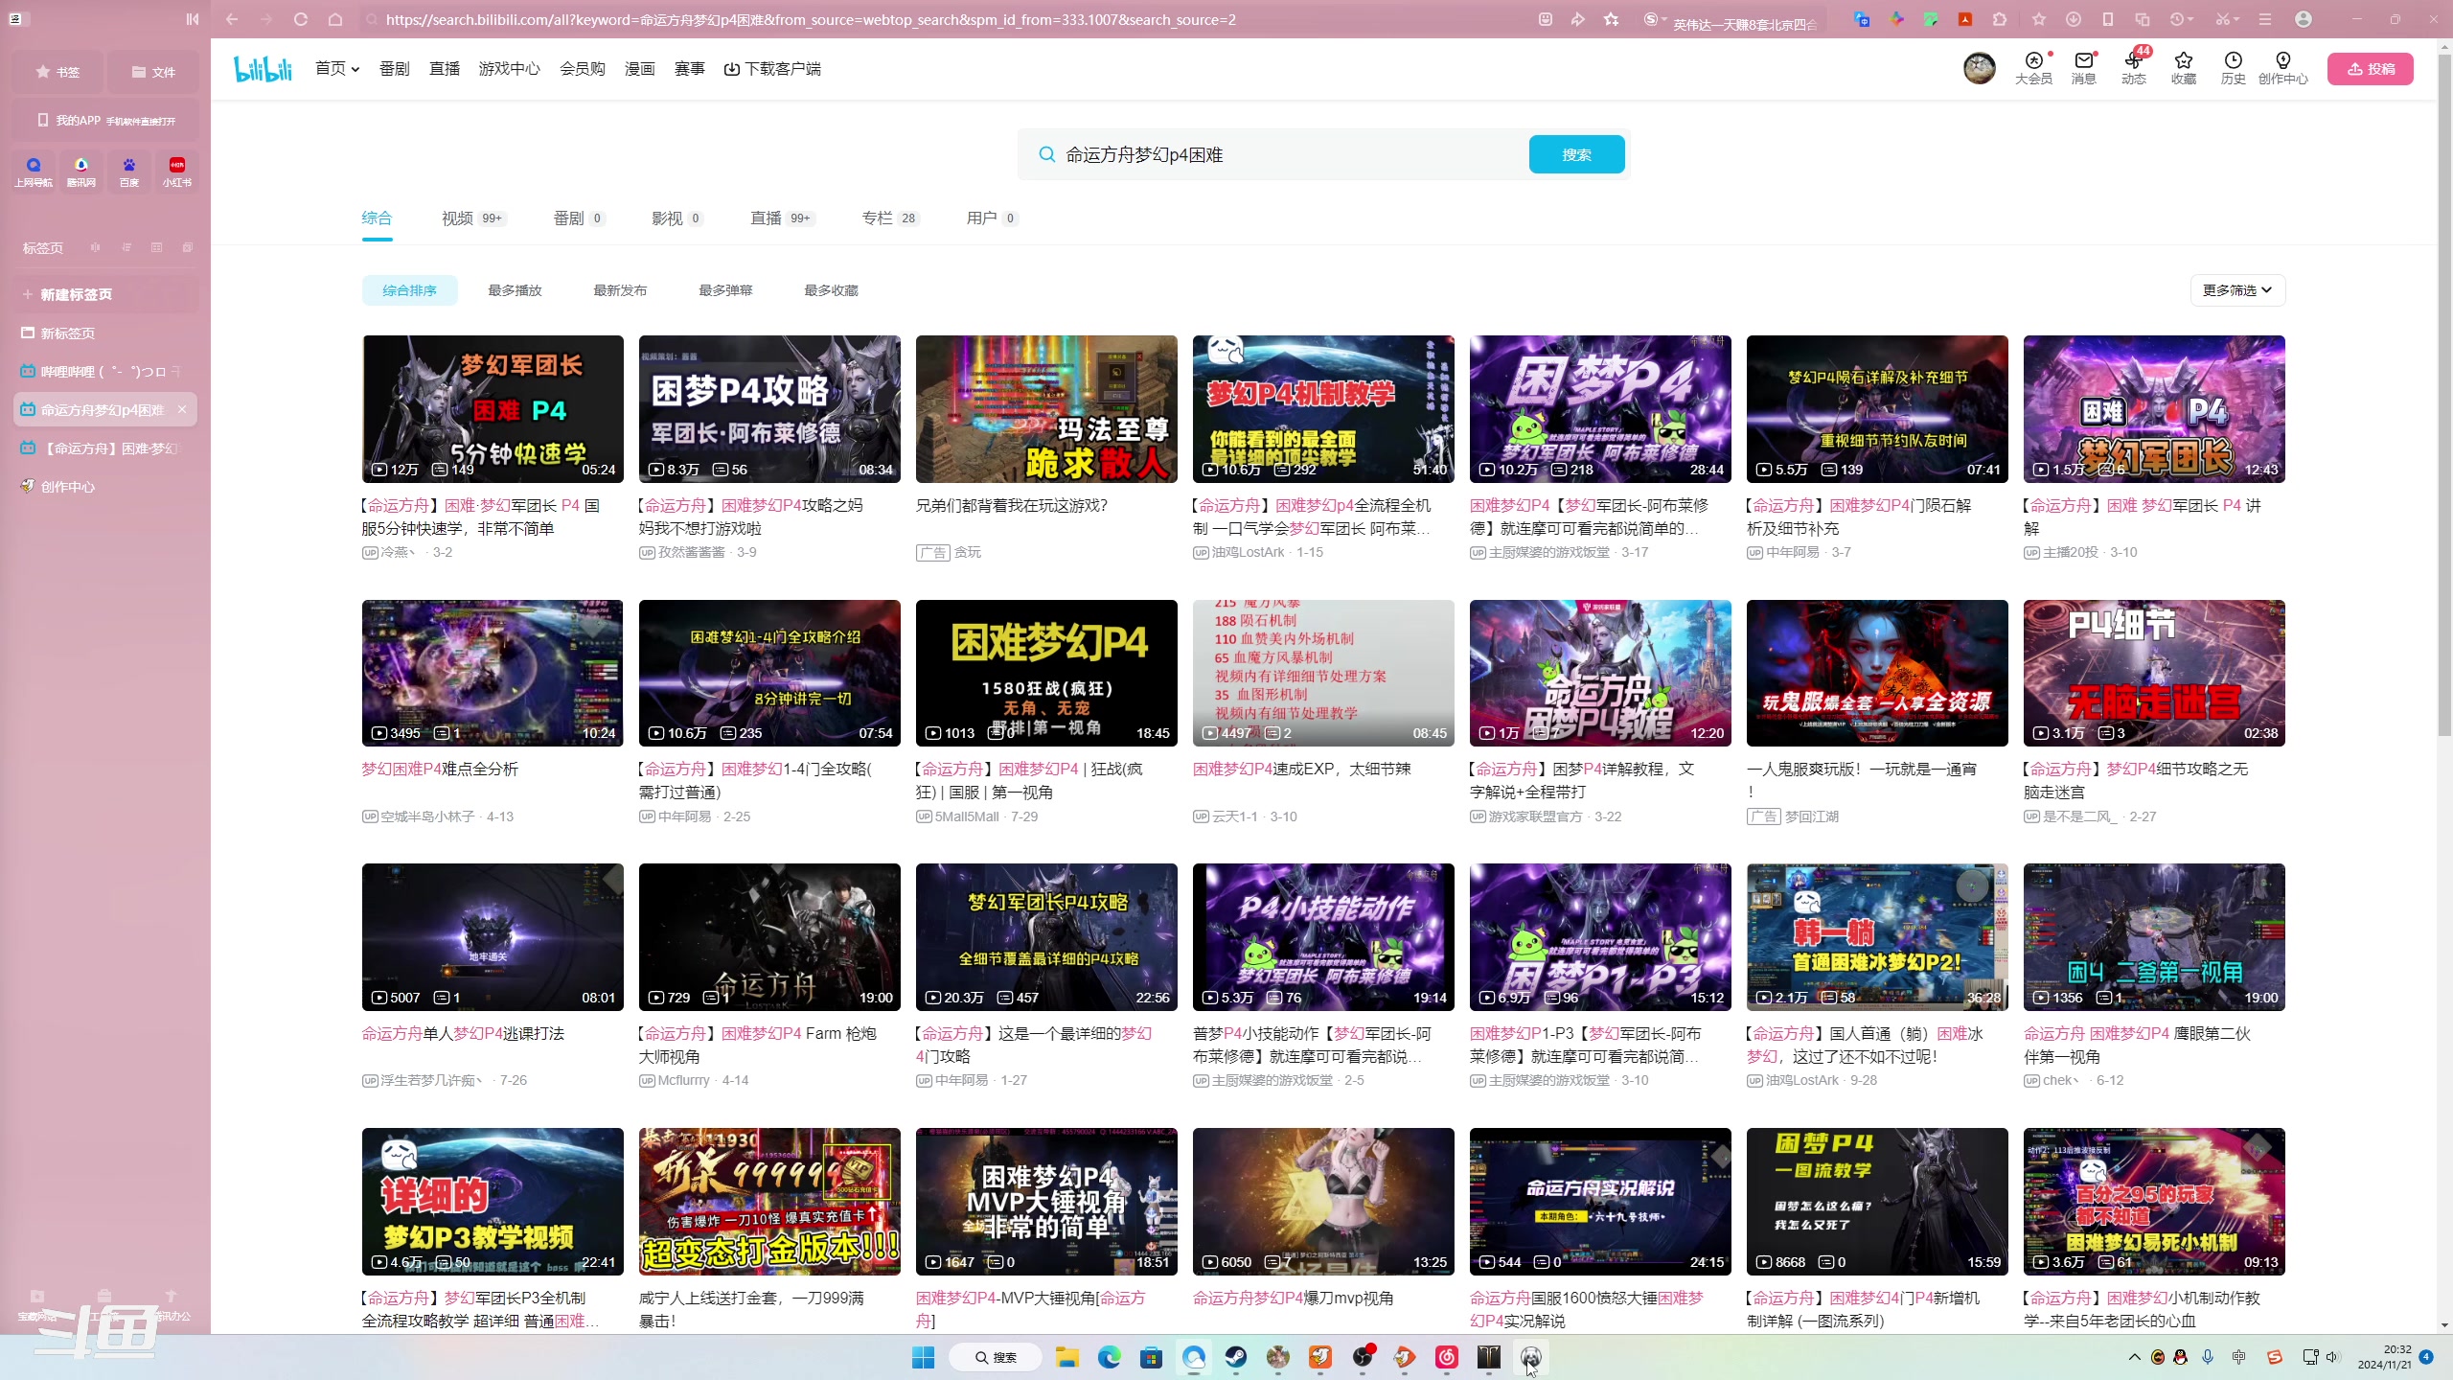Click the 新建标签页 new tab button
2453x1380 pixels.
(x=105, y=294)
